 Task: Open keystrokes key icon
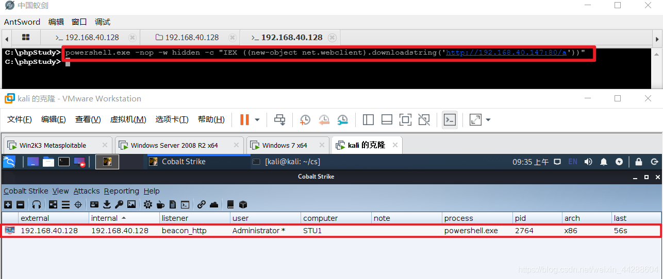tap(119, 204)
